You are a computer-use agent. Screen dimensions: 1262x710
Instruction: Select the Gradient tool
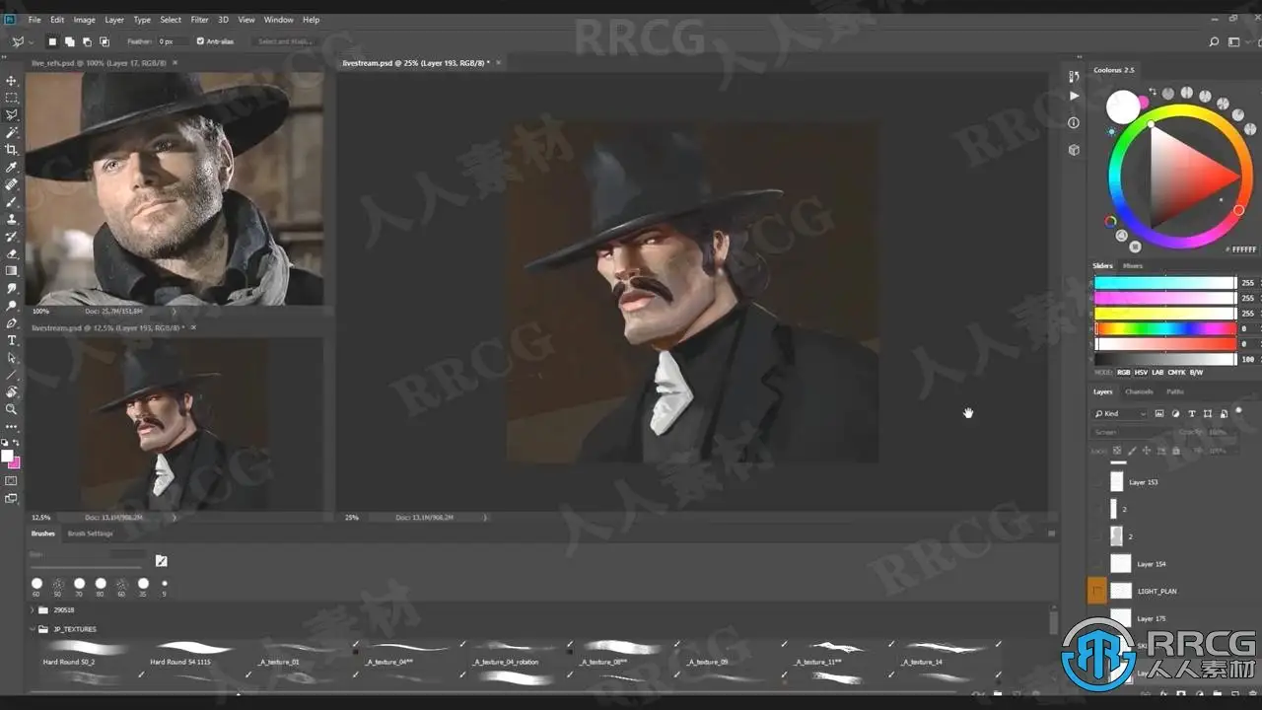click(x=12, y=270)
